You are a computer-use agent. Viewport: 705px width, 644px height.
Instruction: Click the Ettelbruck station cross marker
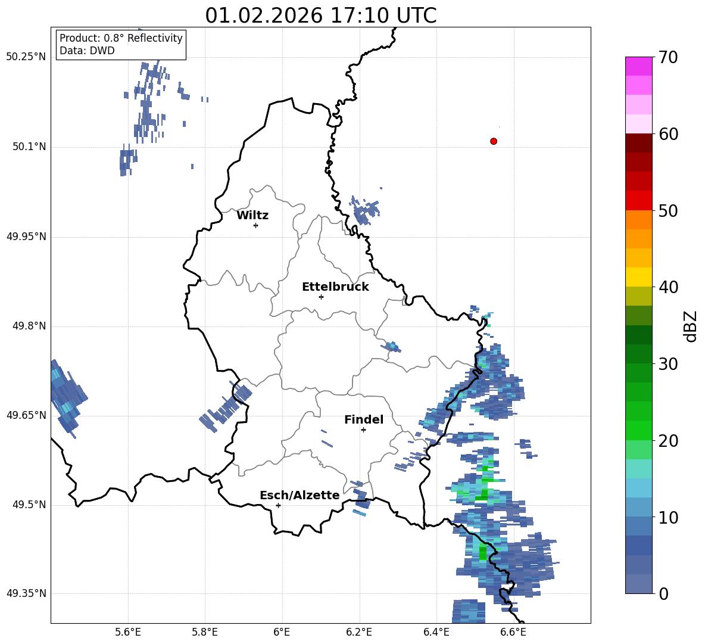[x=321, y=297]
